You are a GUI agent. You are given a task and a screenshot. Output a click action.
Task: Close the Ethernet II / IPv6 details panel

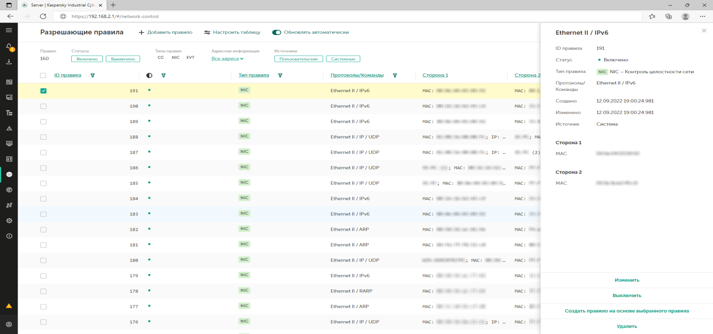[x=704, y=30]
